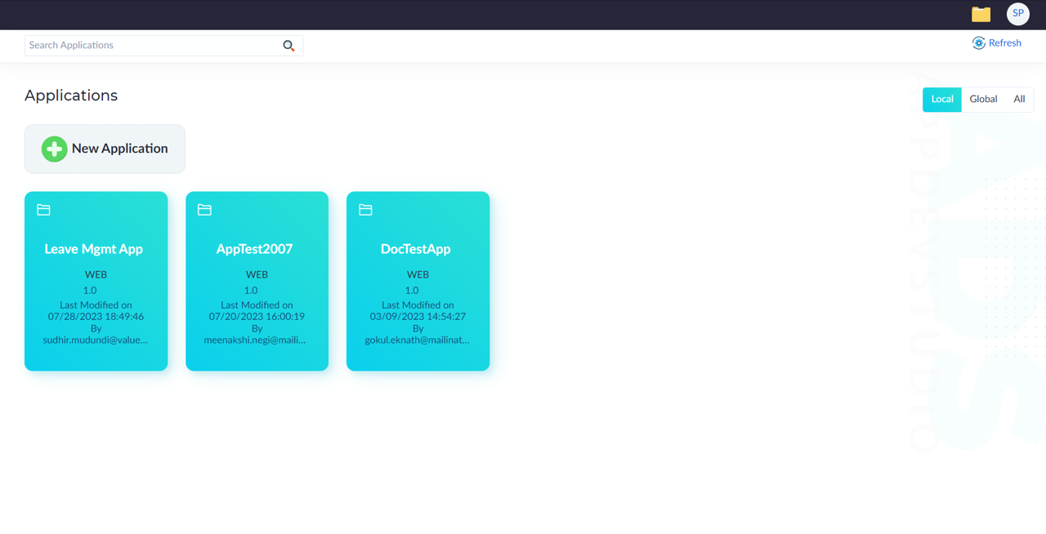Click folder icon on DocTestApp card
1046x534 pixels.
(x=365, y=210)
